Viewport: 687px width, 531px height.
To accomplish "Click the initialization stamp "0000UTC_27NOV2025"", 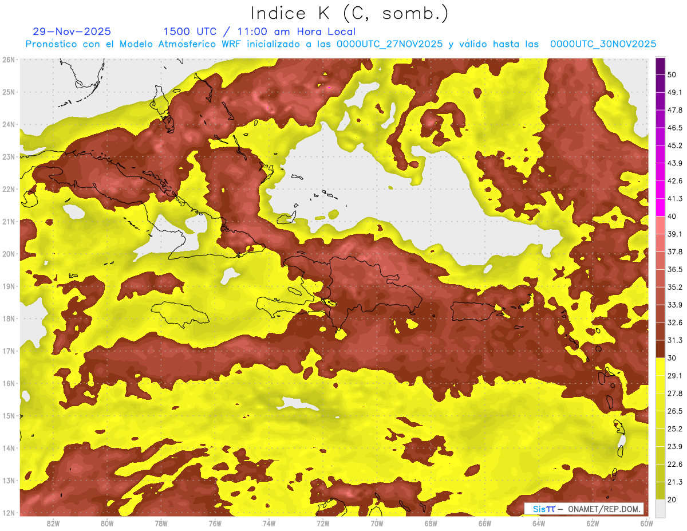I will (x=389, y=44).
